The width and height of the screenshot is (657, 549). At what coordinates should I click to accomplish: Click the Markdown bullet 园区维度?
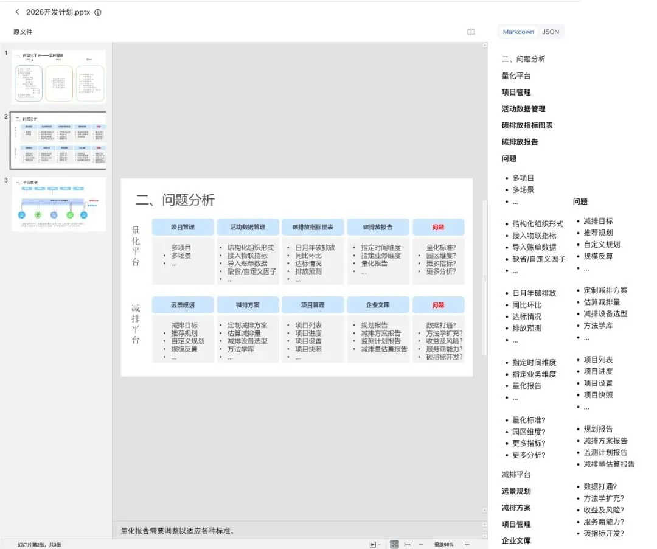click(x=529, y=432)
